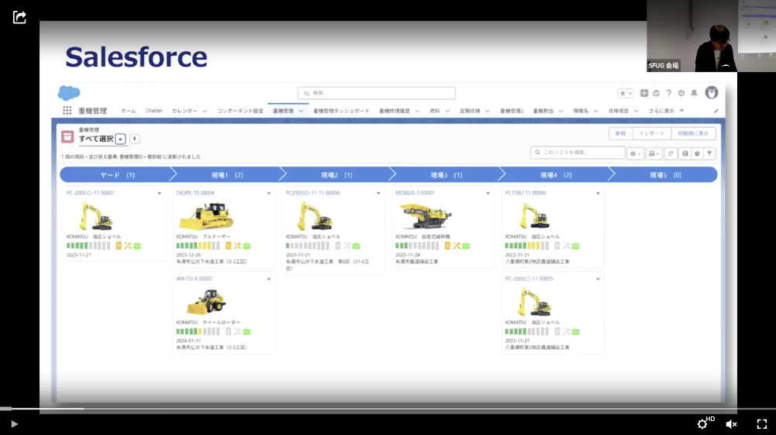This screenshot has height=435, width=776.
Task: Open the favorites list dropdown arrow
Action: click(x=630, y=93)
